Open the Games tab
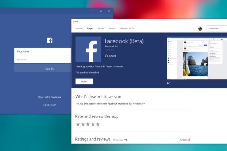Image resolution: width=227 pixels, height=151 pixels. (101, 28)
